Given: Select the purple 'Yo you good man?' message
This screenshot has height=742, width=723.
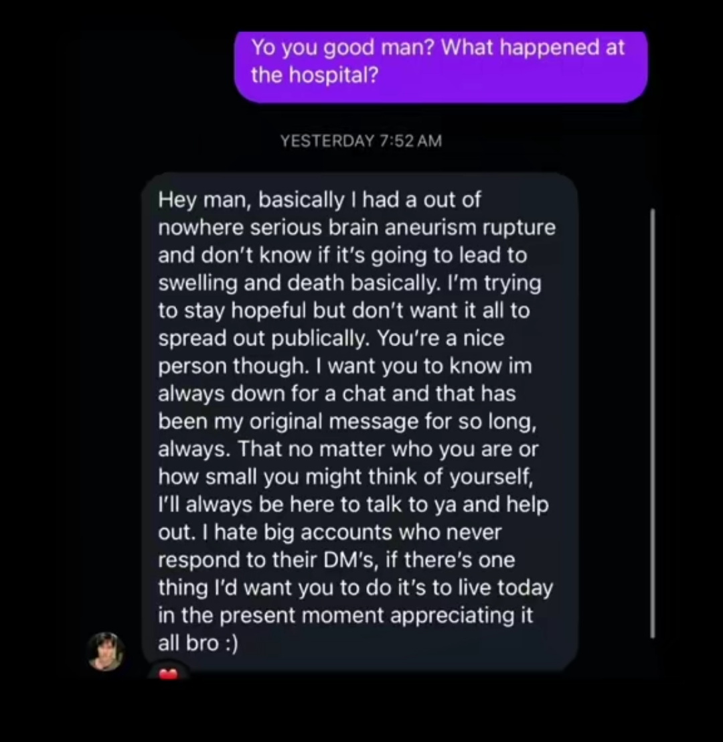Looking at the screenshot, I should 440,66.
